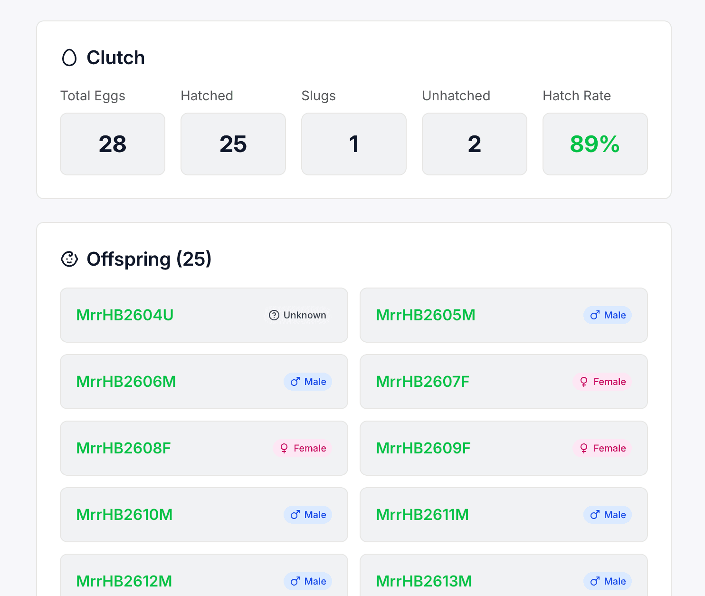The image size is (705, 596).
Task: Click the egg icon beside Clutch heading
Action: 69,58
